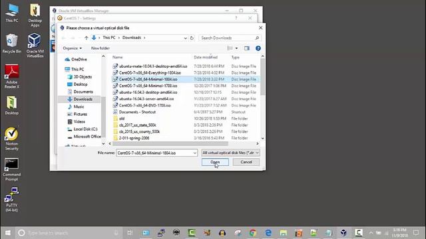Select the folder named old
The image size is (426, 239).
tap(121, 118)
